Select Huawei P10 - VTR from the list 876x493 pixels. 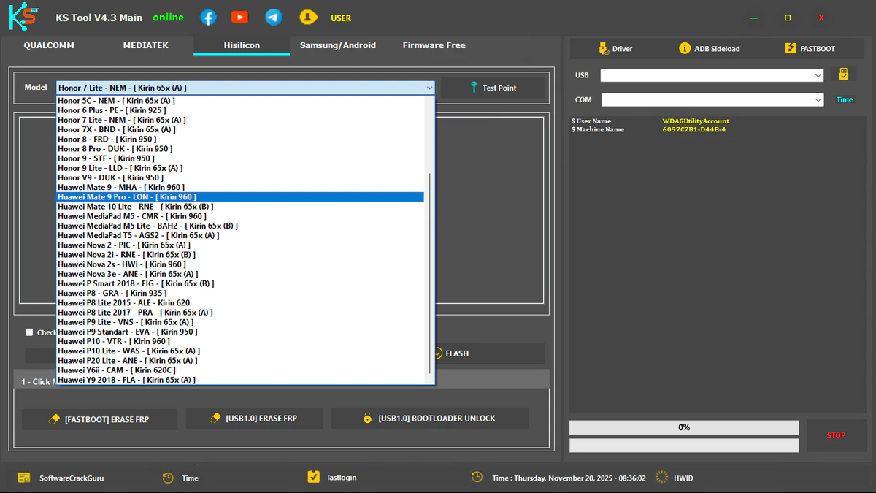(114, 341)
